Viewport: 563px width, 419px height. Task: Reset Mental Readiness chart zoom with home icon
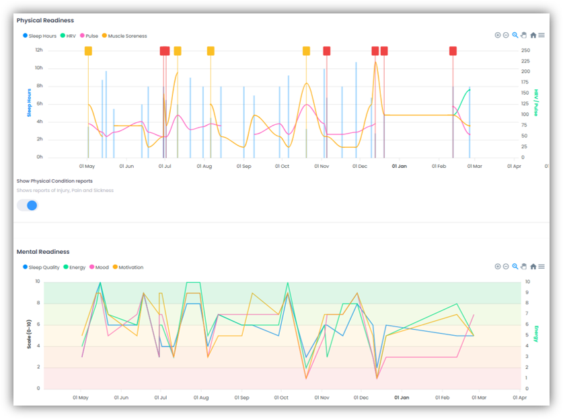533,267
